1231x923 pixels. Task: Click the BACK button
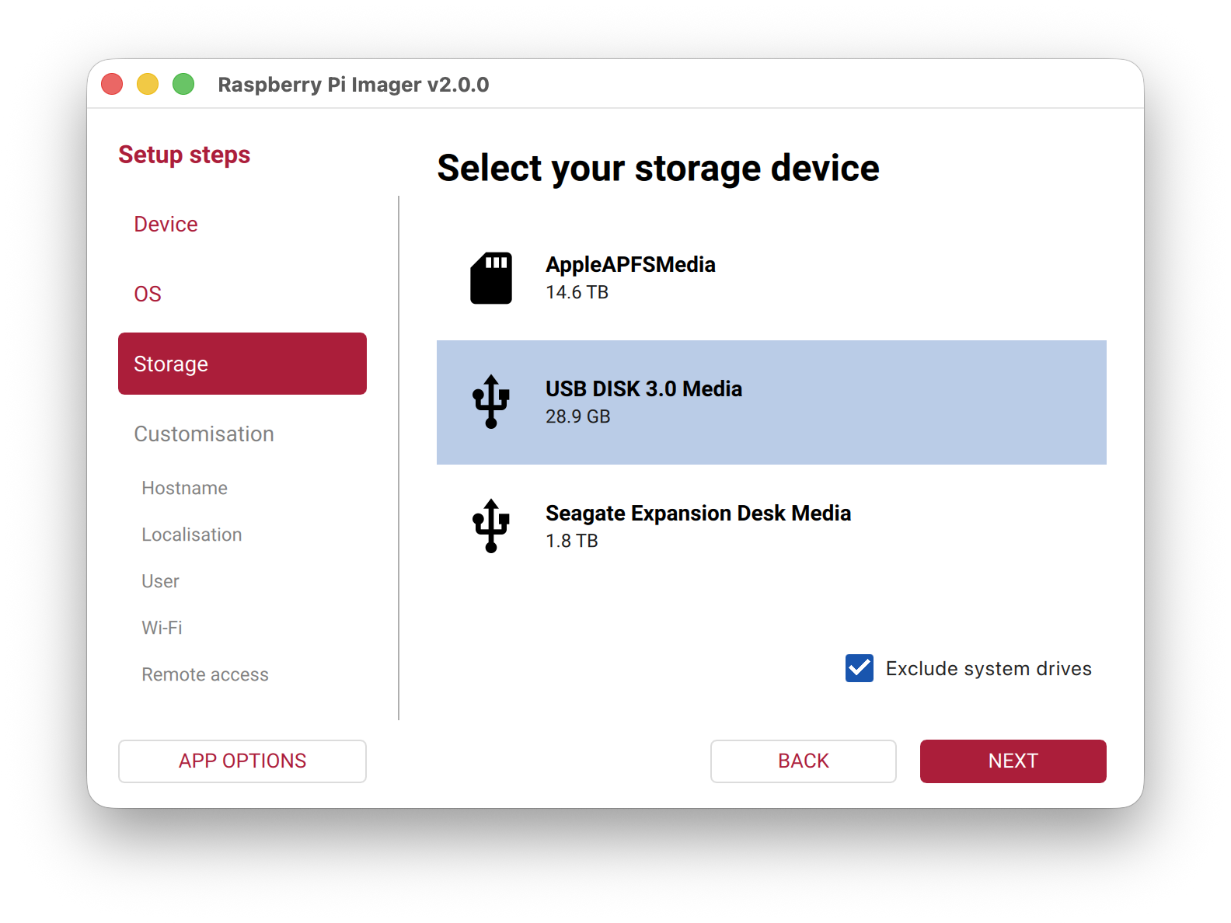(x=803, y=761)
